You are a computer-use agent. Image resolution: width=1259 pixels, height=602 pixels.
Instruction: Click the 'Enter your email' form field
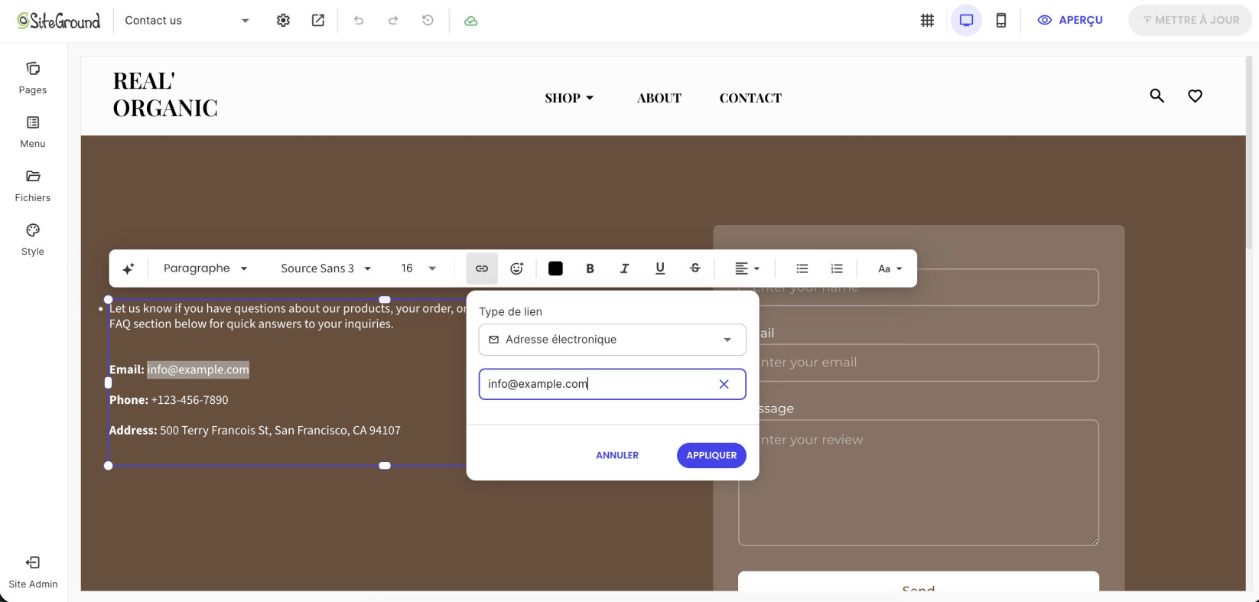coord(918,363)
